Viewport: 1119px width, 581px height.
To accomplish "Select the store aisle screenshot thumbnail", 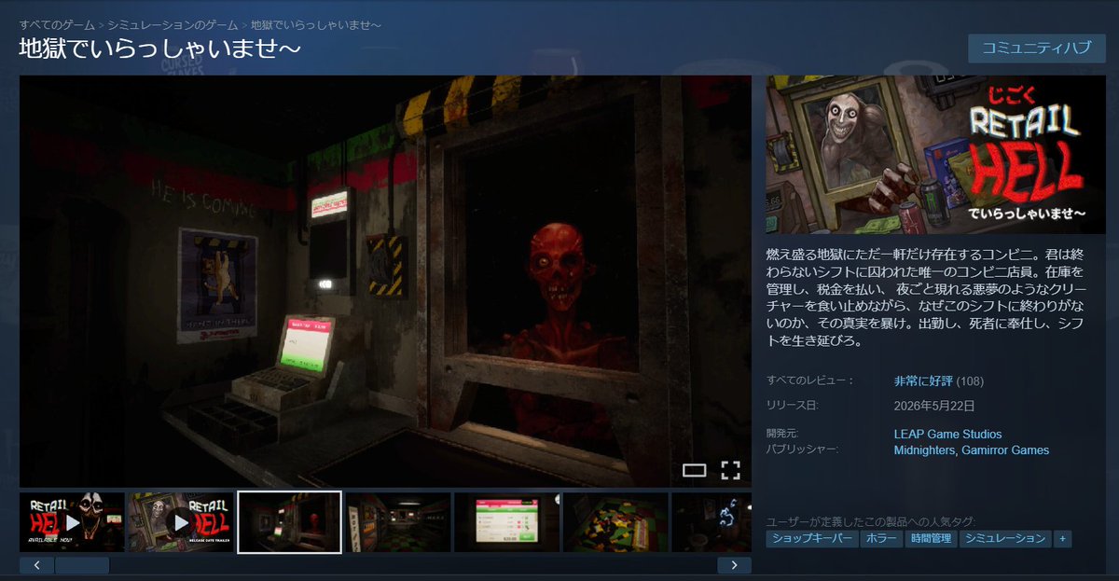I will [x=398, y=522].
